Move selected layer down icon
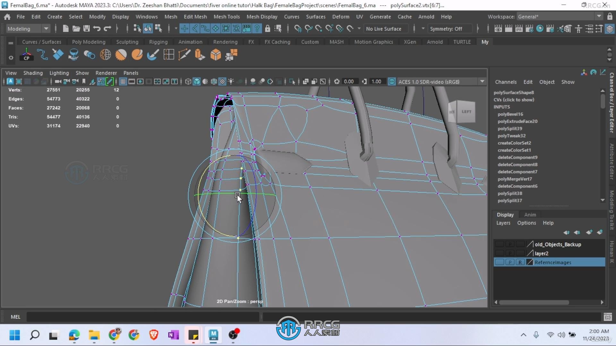616x346 pixels. point(577,232)
